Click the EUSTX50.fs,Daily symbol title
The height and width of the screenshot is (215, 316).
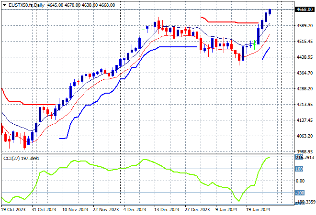tap(24, 4)
